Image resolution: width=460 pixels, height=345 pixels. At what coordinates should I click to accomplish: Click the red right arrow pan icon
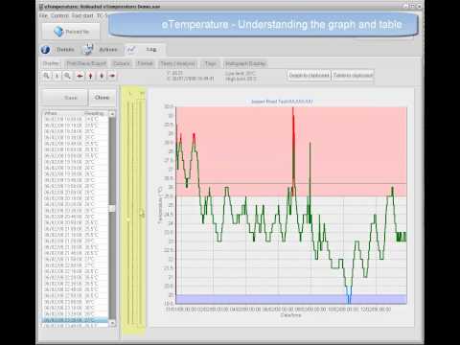click(x=112, y=76)
